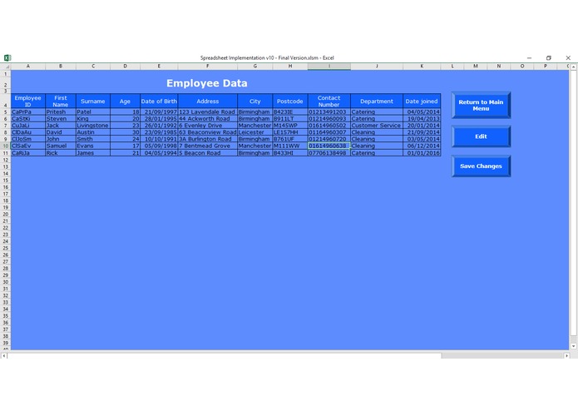578x411 pixels.
Task: Select first name cell Steven
Action: pyautogui.click(x=61, y=119)
